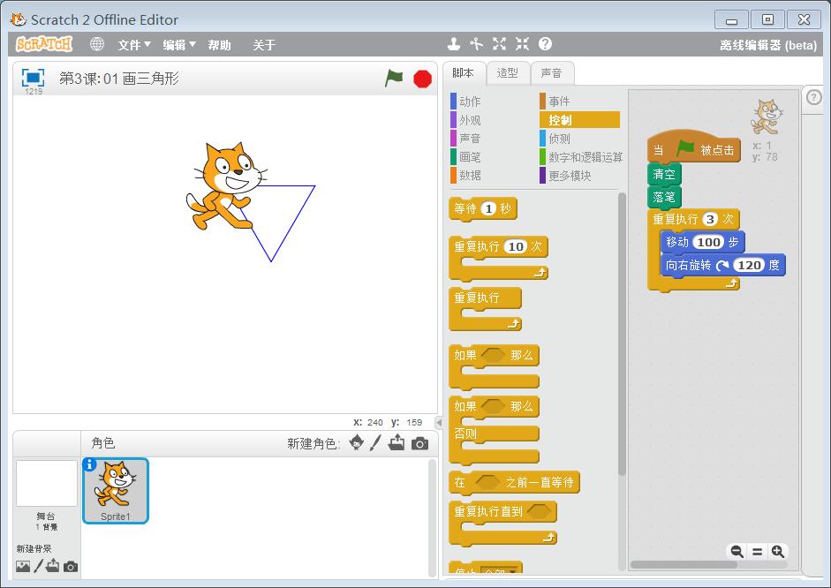Click the block help question mark tool
The image size is (831, 588).
[x=545, y=44]
